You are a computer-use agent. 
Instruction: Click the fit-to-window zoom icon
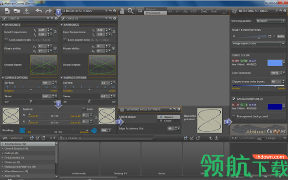204,11
